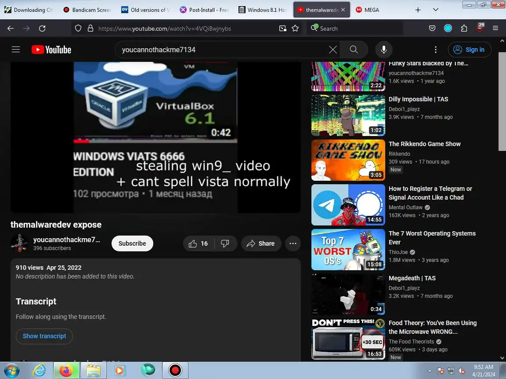
Task: Open youcannothackme7134 channel avatar
Action: tap(19, 243)
